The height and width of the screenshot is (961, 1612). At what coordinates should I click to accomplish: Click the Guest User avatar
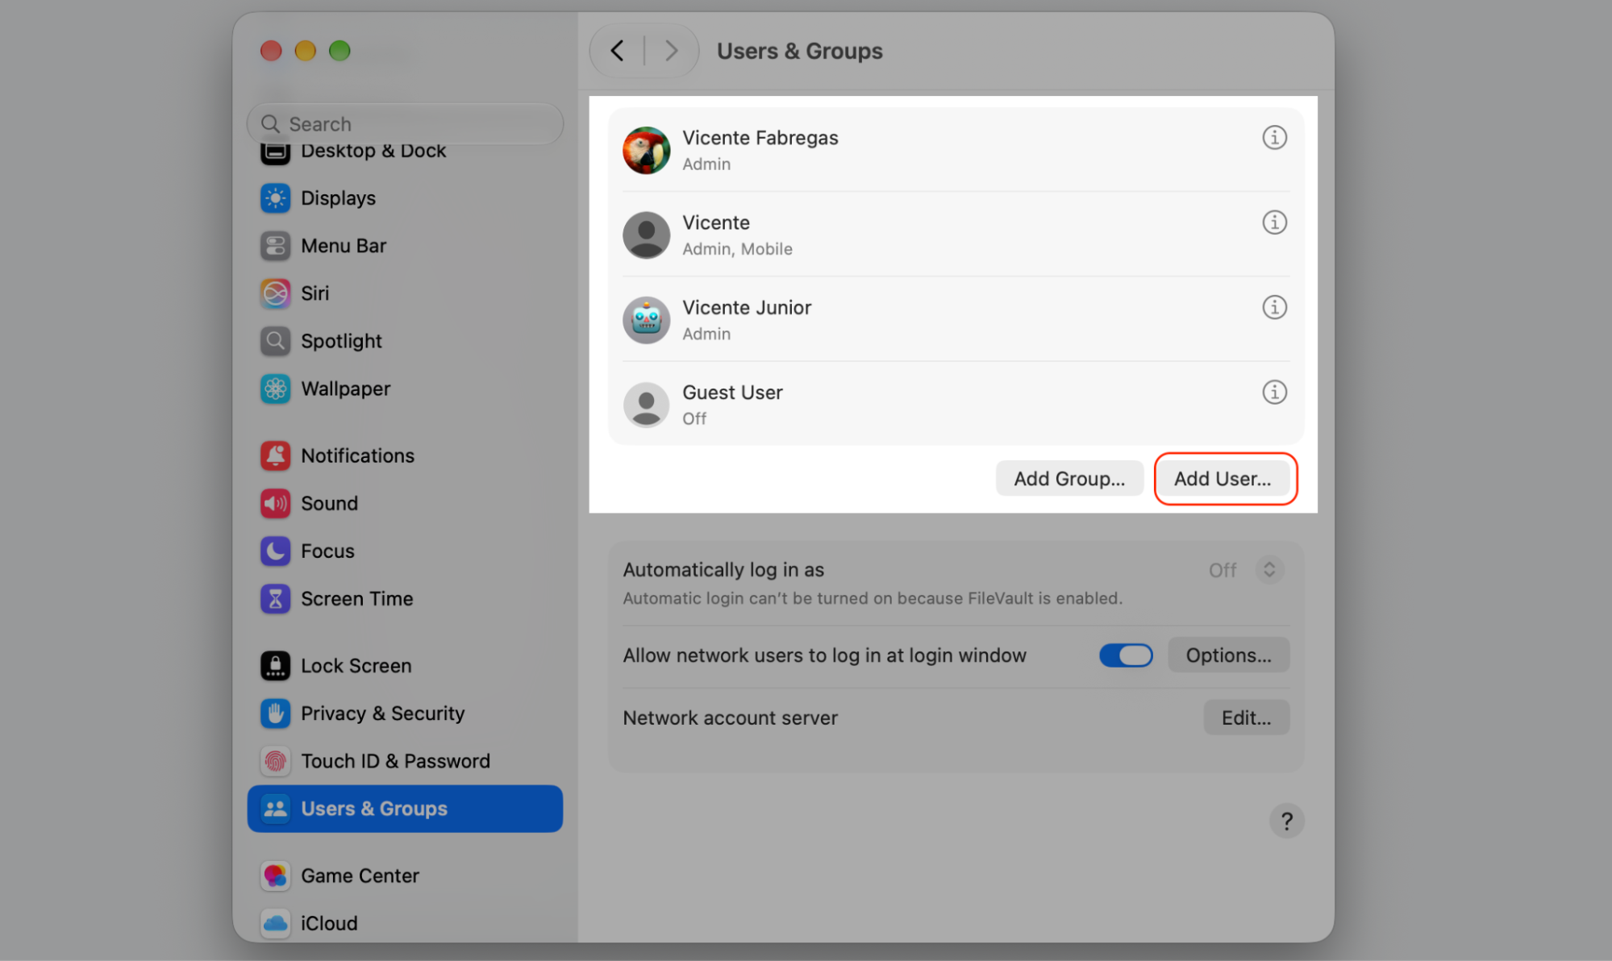pos(646,405)
